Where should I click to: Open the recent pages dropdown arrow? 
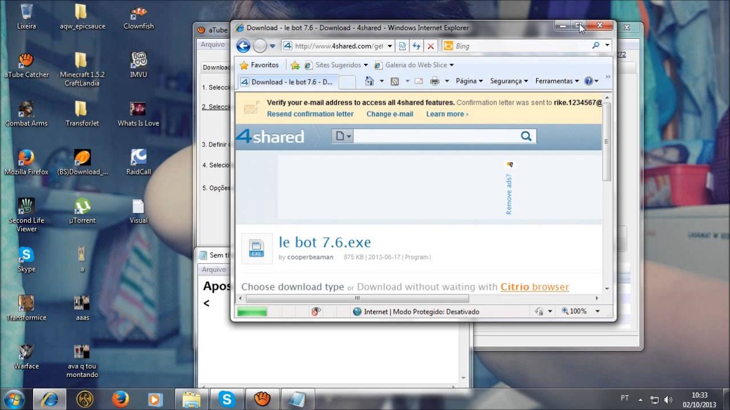coord(273,46)
